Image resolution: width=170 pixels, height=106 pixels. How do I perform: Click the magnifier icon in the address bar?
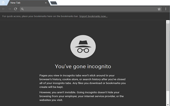[23, 9]
